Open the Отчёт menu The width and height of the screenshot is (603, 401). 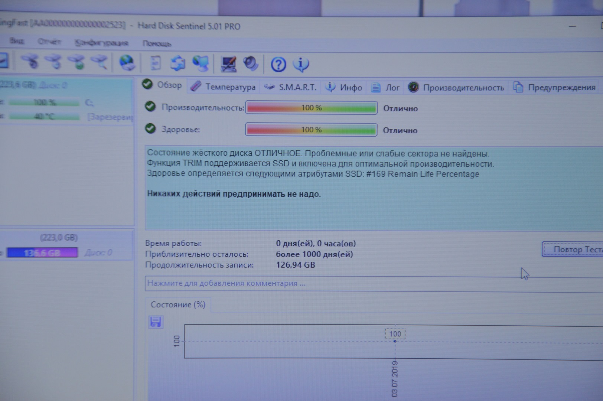(x=49, y=42)
